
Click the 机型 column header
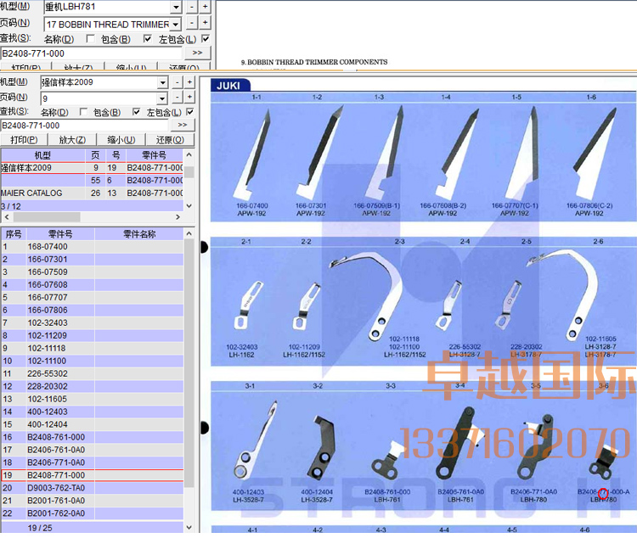click(x=42, y=155)
